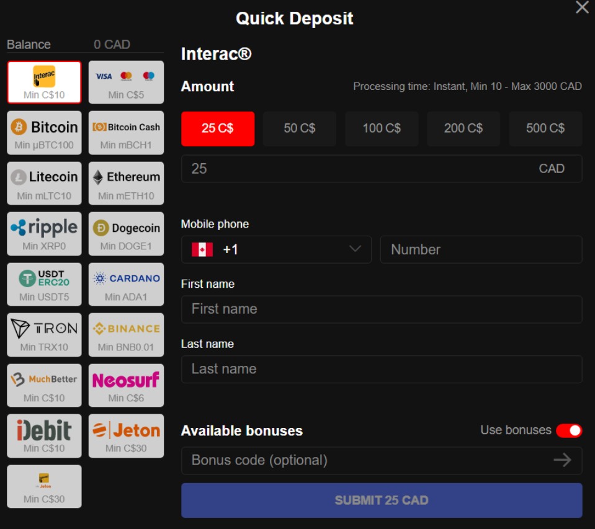Click the SUBMIT 25 CAD button
Viewport: 595px width, 529px height.
tap(382, 500)
